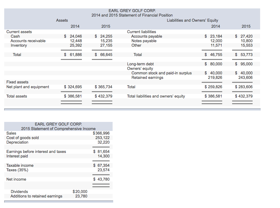The image size is (280, 208).
Task: Click 2015 current assets total $66,645
Action: tap(103, 54)
